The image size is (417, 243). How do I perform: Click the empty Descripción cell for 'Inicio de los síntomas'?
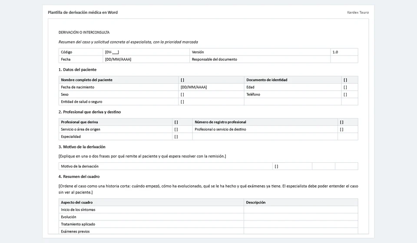tap(301, 210)
